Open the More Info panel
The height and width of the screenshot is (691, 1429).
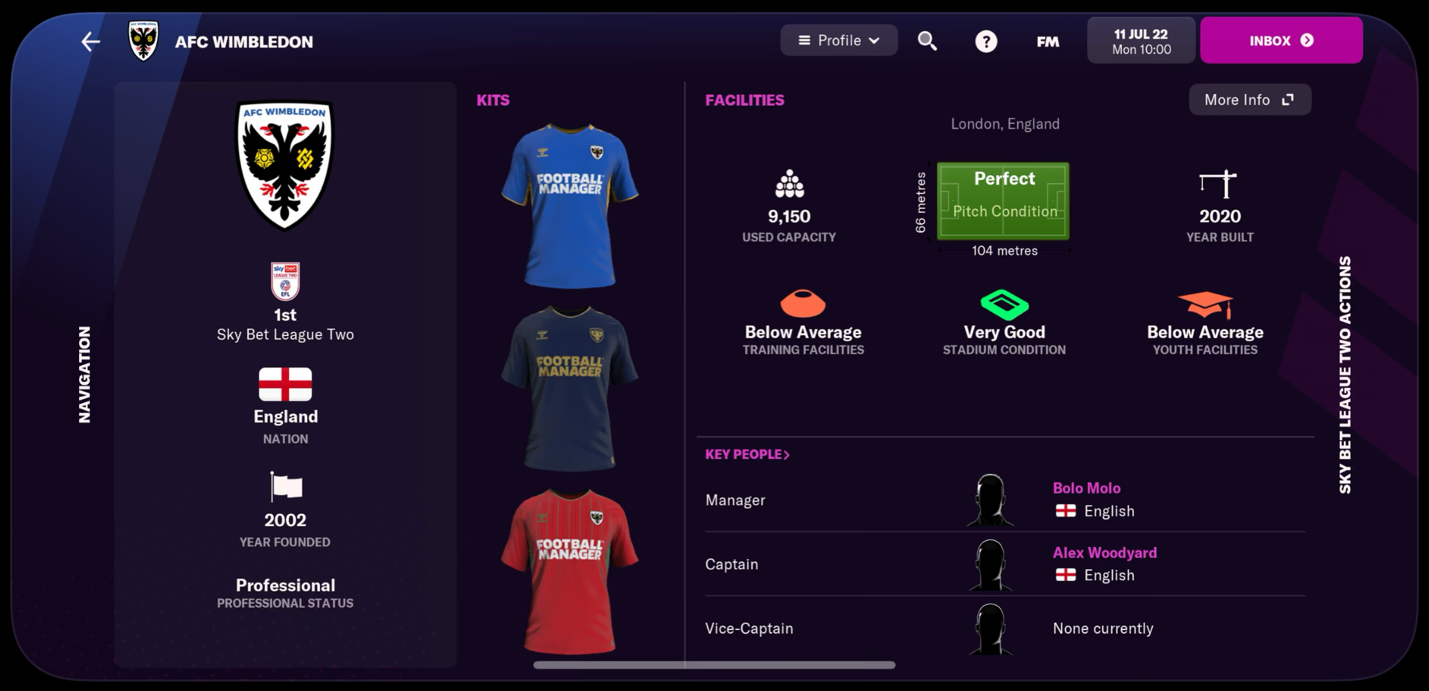click(1250, 99)
